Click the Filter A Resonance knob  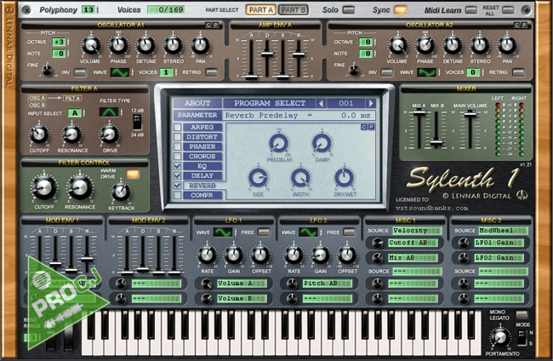71,134
